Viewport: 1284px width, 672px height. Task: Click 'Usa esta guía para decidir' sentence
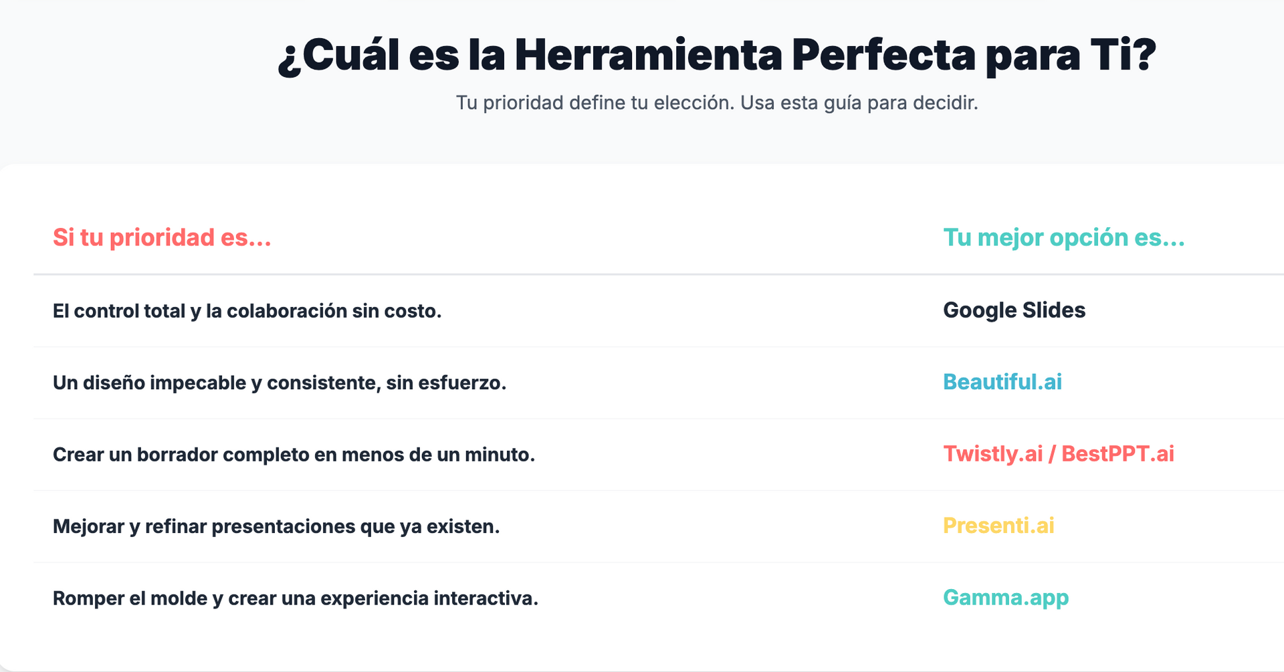coord(859,103)
